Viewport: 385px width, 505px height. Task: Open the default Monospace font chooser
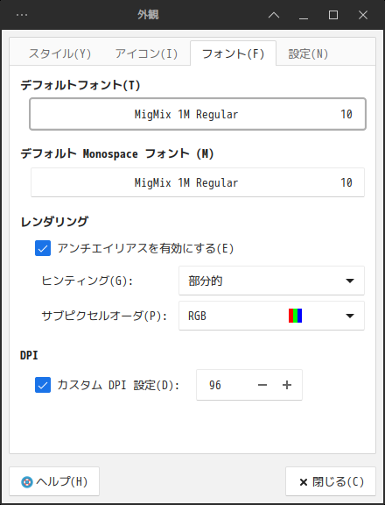point(198,182)
